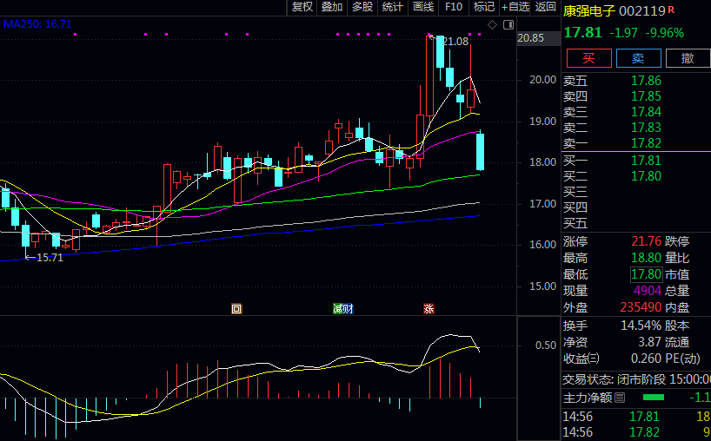Image resolution: width=711 pixels, height=441 pixels.
Task: Click the last large cyan candlestick
Action: (480, 152)
